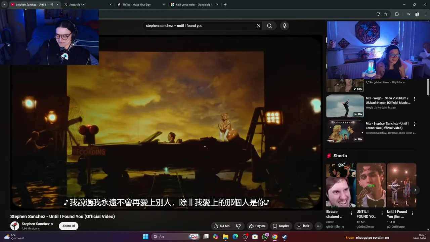This screenshot has width=430, height=242.
Task: Open Eireann chained short thumbnail
Action: pyautogui.click(x=341, y=186)
